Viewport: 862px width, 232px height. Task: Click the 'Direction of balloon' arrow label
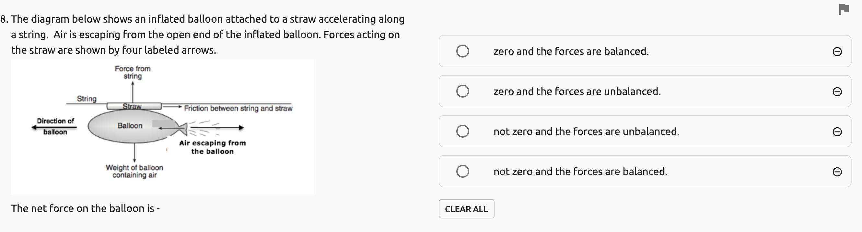tap(55, 127)
